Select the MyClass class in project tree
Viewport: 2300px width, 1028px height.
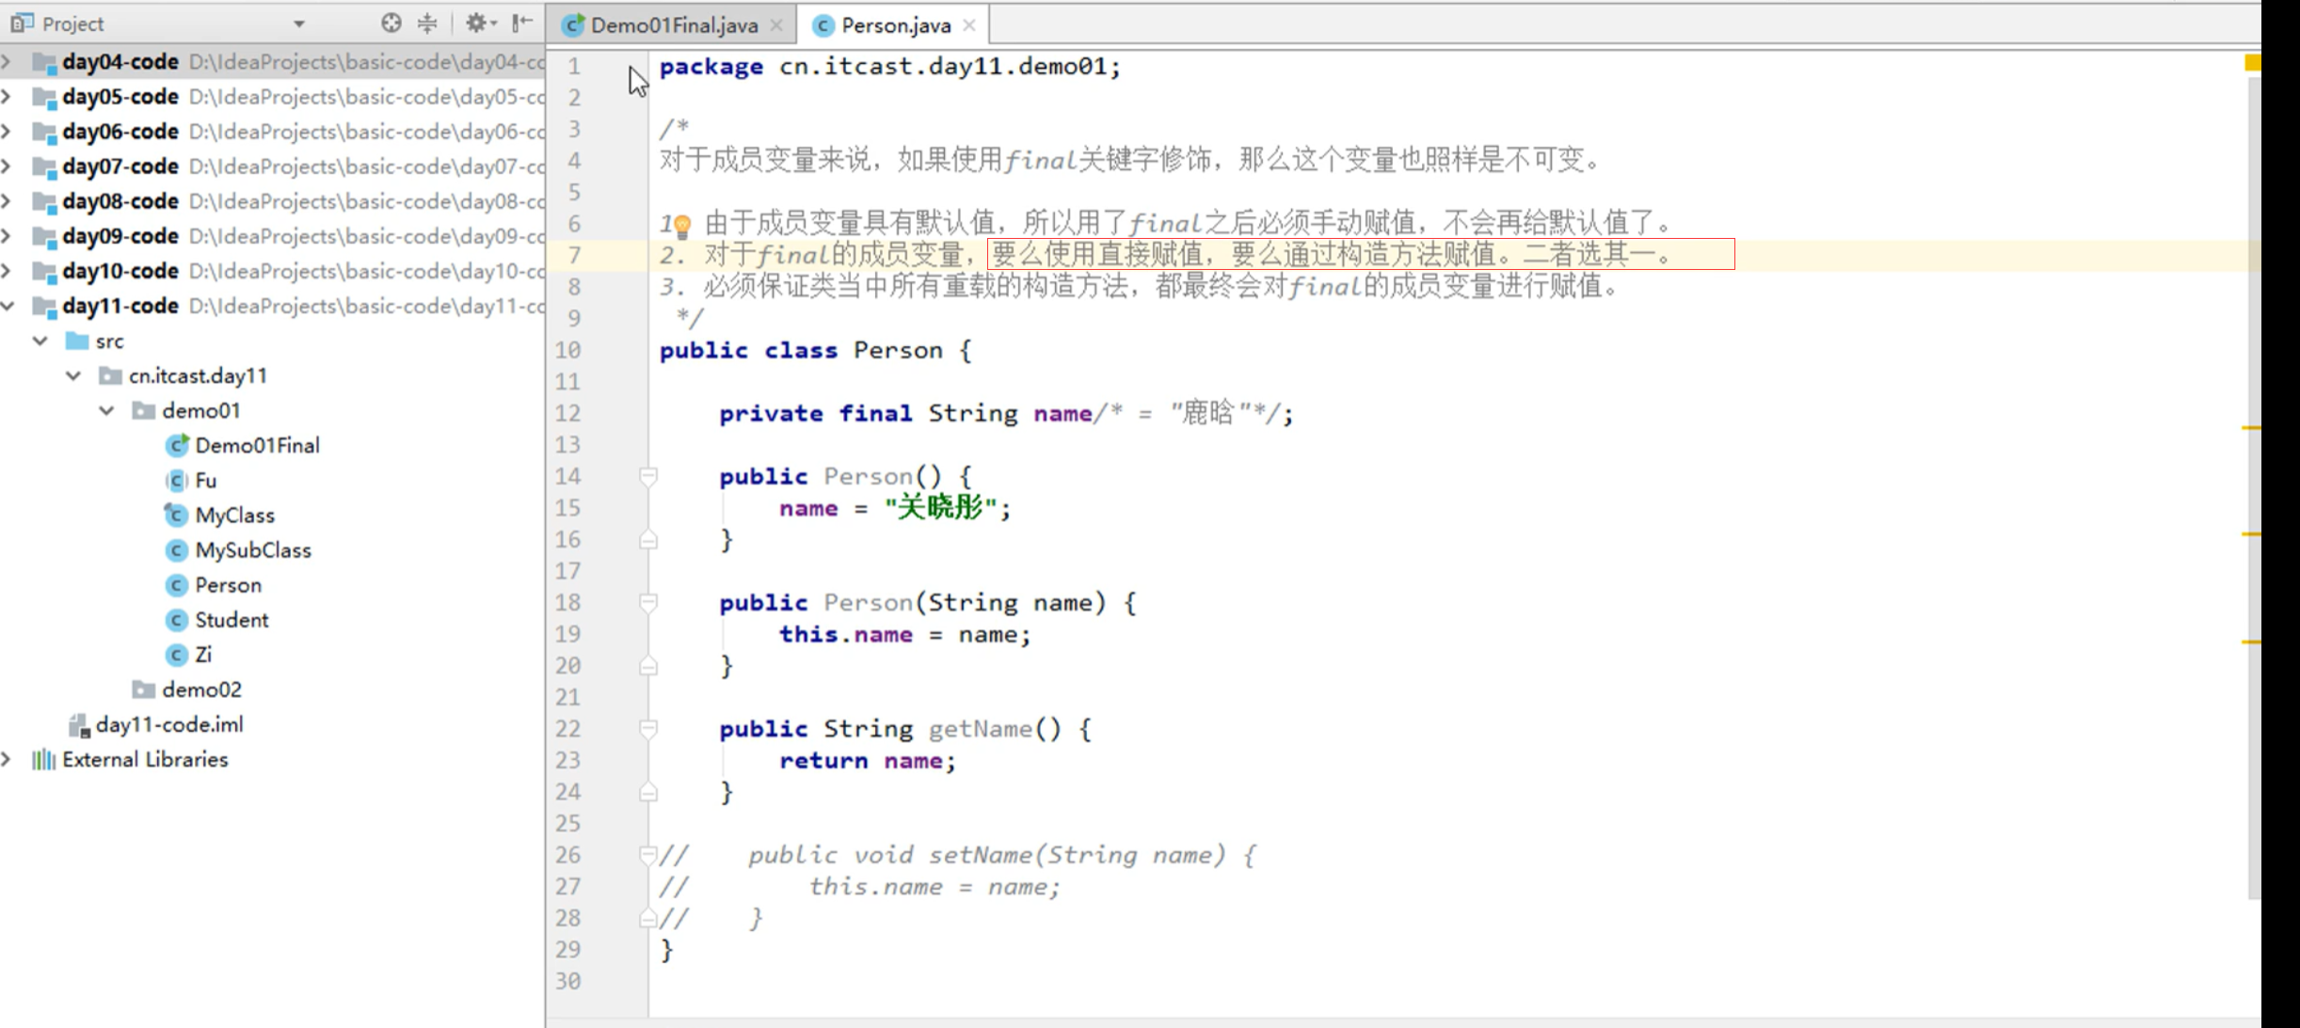234,514
